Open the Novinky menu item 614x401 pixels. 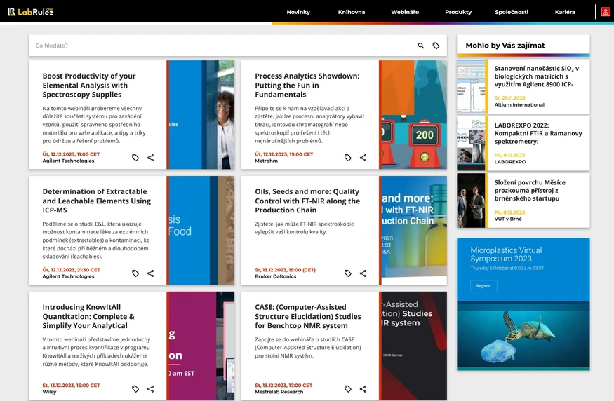click(298, 12)
